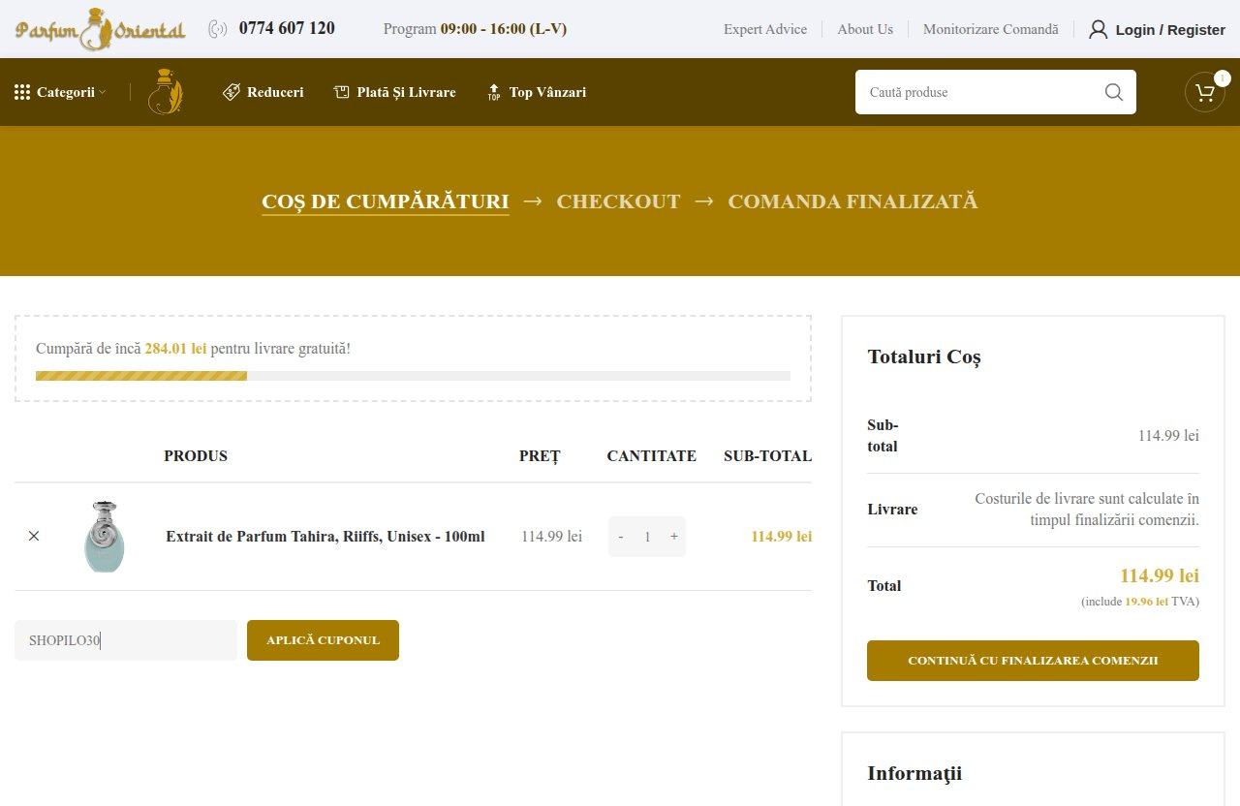Click the SUB-TOTAL column header

[767, 456]
